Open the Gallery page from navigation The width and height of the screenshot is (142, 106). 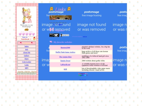pyautogui.click(x=27, y=55)
